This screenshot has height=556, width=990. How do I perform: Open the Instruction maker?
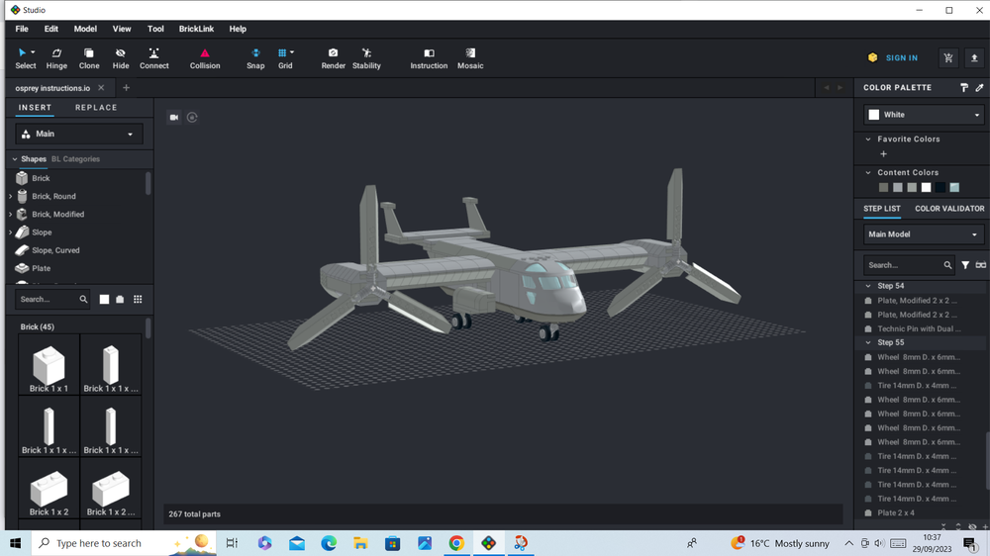[x=429, y=58]
